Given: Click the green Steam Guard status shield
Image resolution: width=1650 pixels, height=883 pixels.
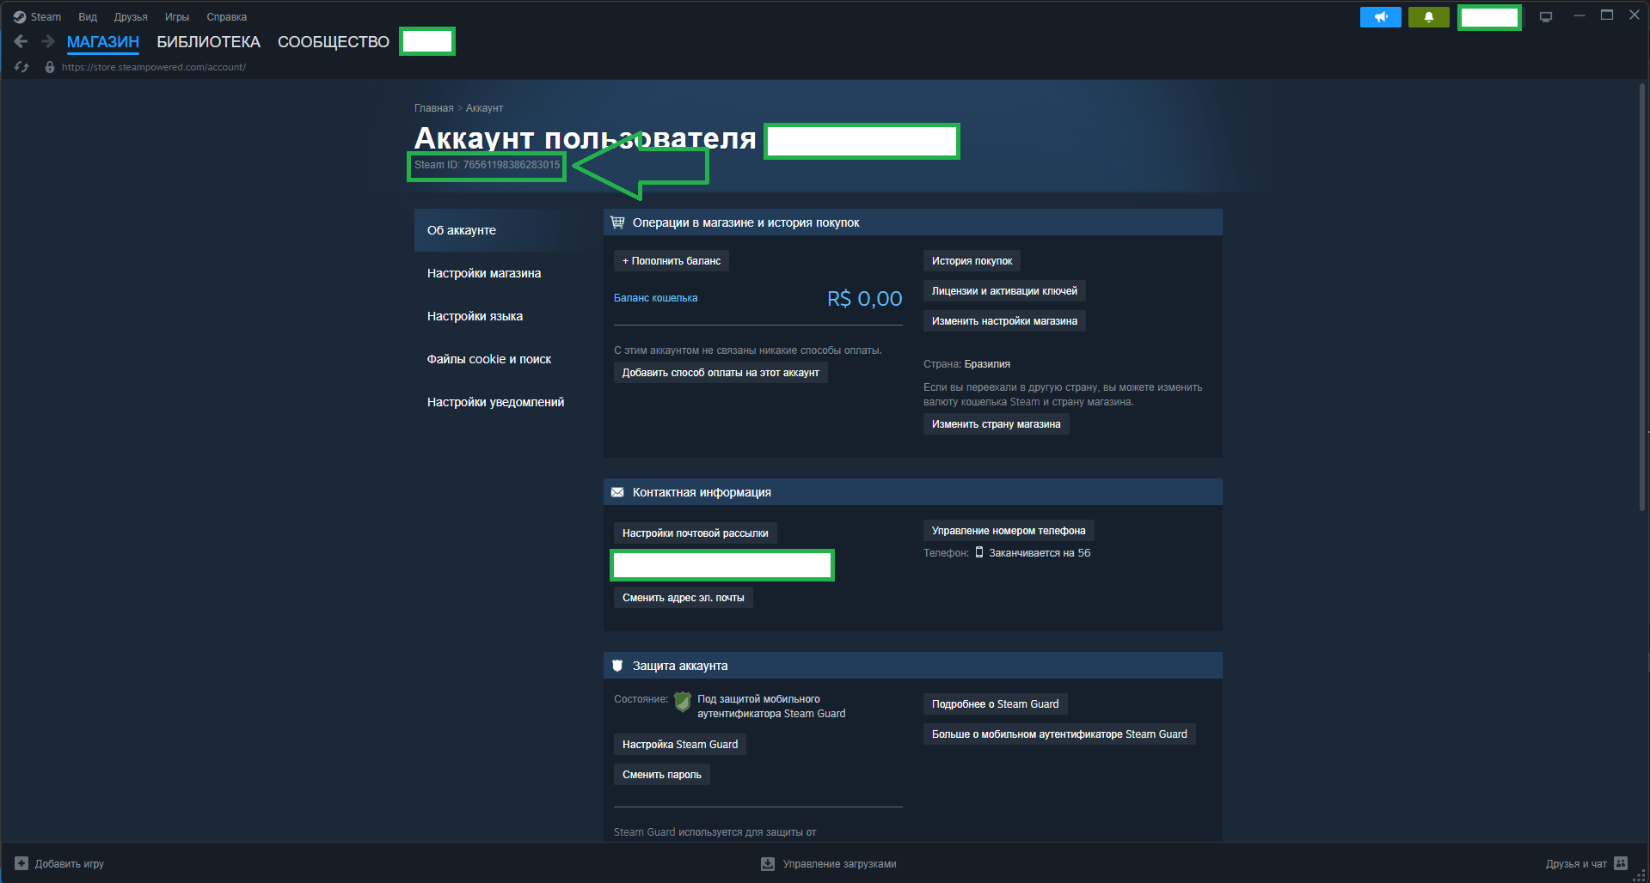Looking at the screenshot, I should 683,703.
